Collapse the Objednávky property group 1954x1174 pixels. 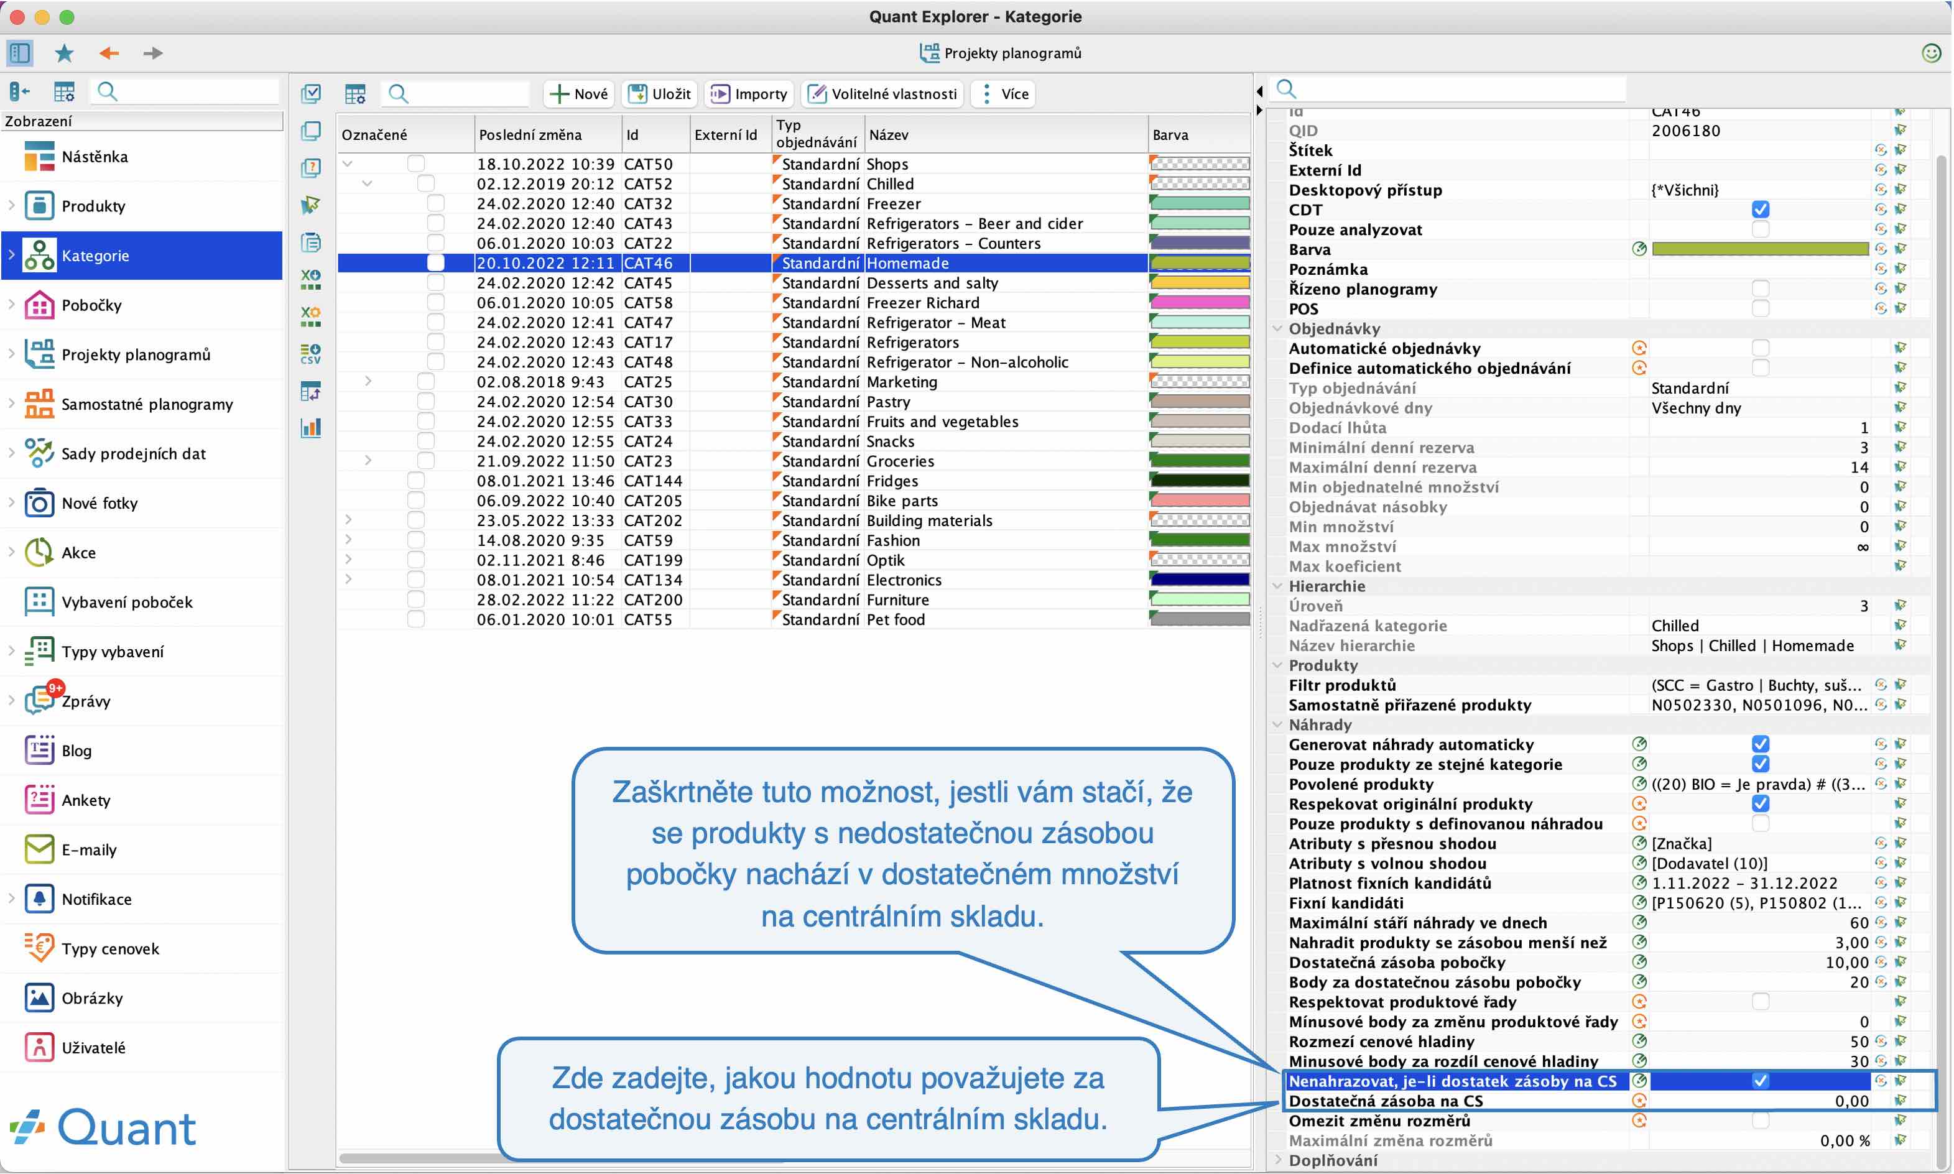pyautogui.click(x=1277, y=328)
